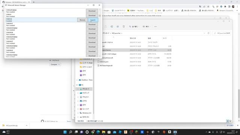This screenshot has height=135, width=240.
Task: Bookmark this page with the star icon
Action: 208,7
